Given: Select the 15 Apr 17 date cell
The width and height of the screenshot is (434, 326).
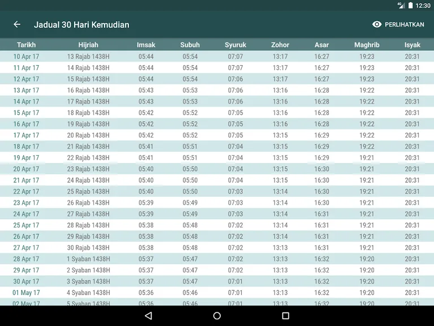Looking at the screenshot, I should 27,113.
